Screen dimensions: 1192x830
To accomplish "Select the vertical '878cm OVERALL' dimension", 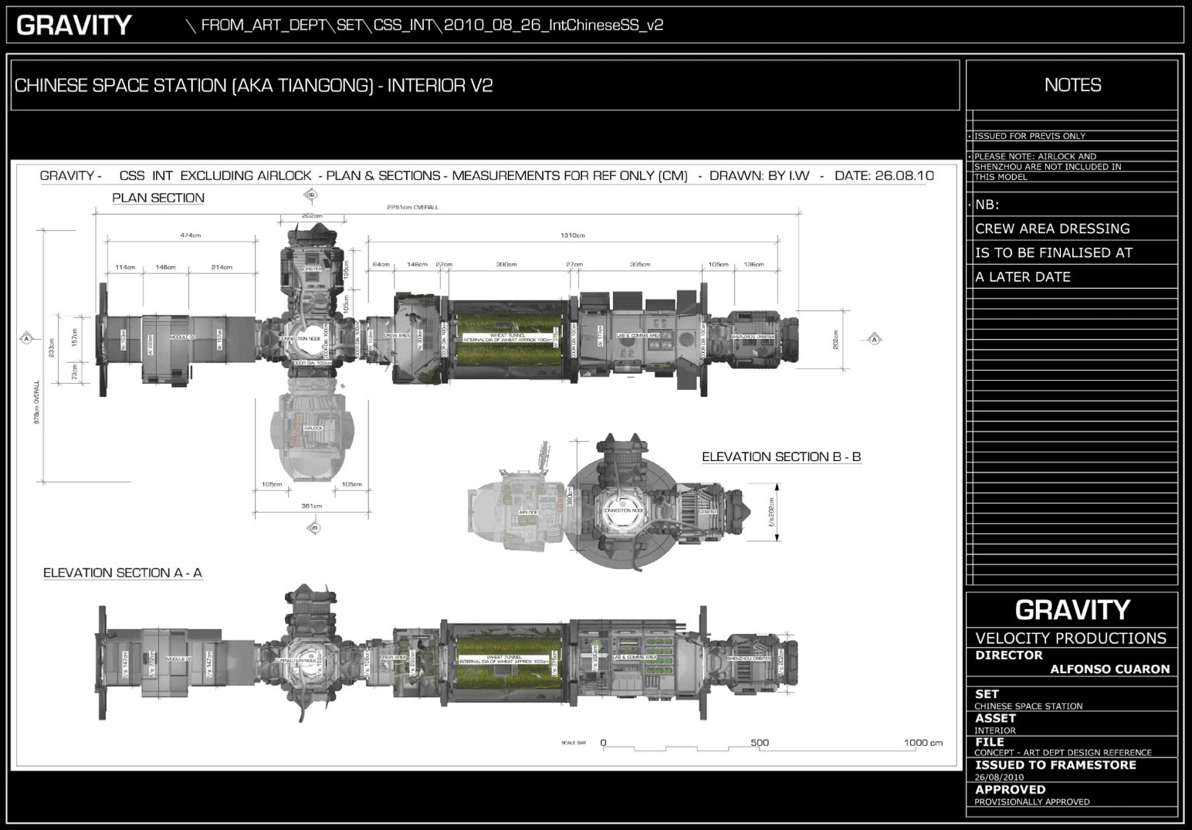I will [36, 401].
